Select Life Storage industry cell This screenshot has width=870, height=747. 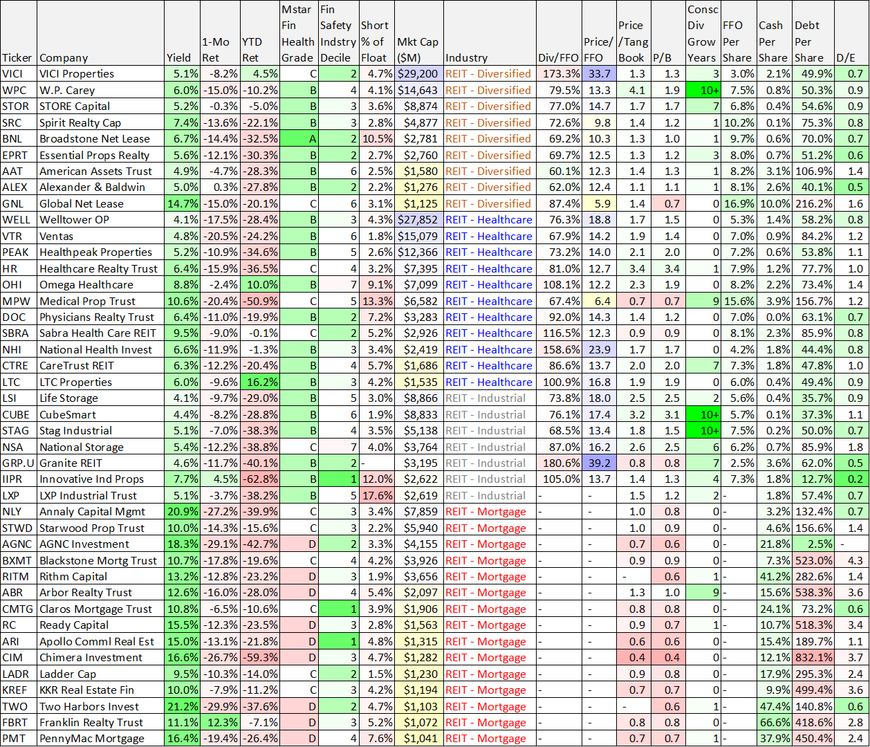(490, 398)
